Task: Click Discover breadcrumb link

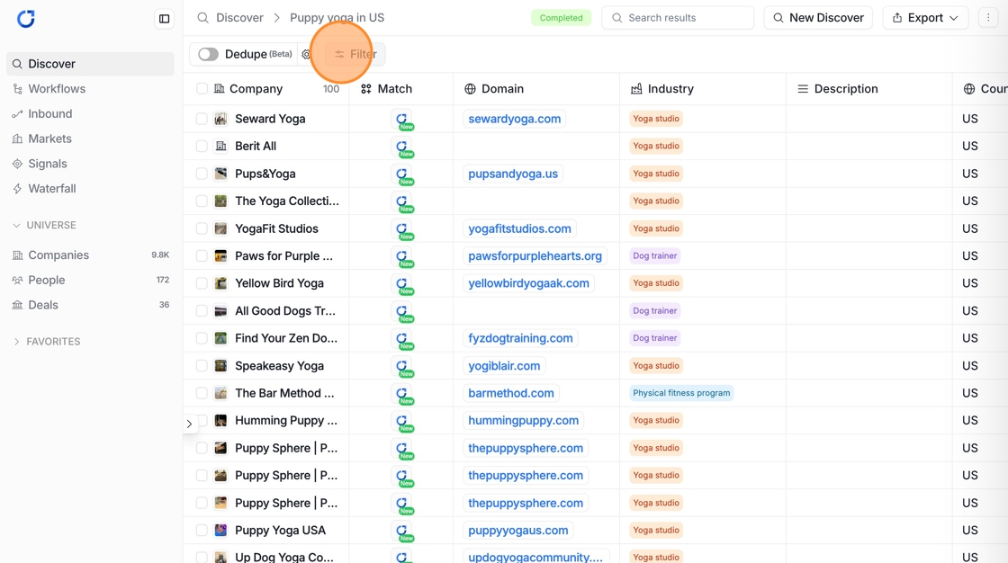Action: pos(239,18)
